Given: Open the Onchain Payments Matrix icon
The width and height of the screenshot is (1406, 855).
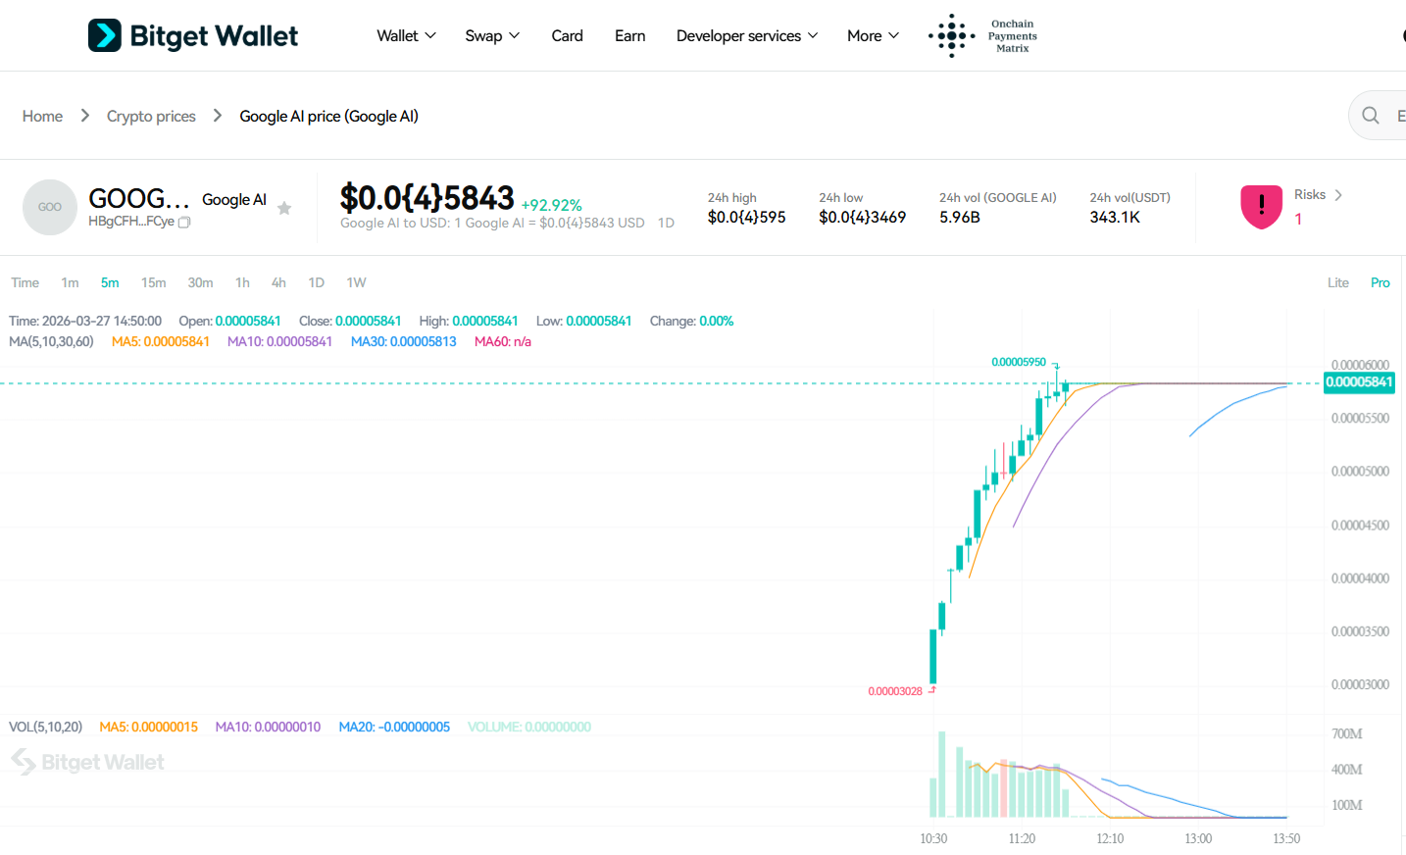Looking at the screenshot, I should pyautogui.click(x=950, y=35).
